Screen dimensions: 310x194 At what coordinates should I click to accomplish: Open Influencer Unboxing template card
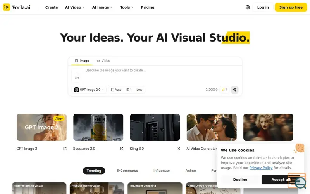pos(155,188)
